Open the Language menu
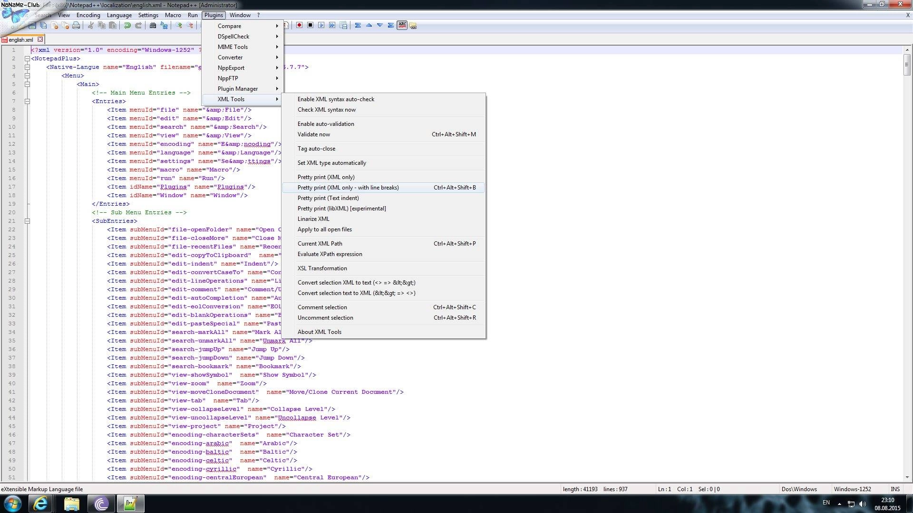This screenshot has height=513, width=913. pos(119,15)
